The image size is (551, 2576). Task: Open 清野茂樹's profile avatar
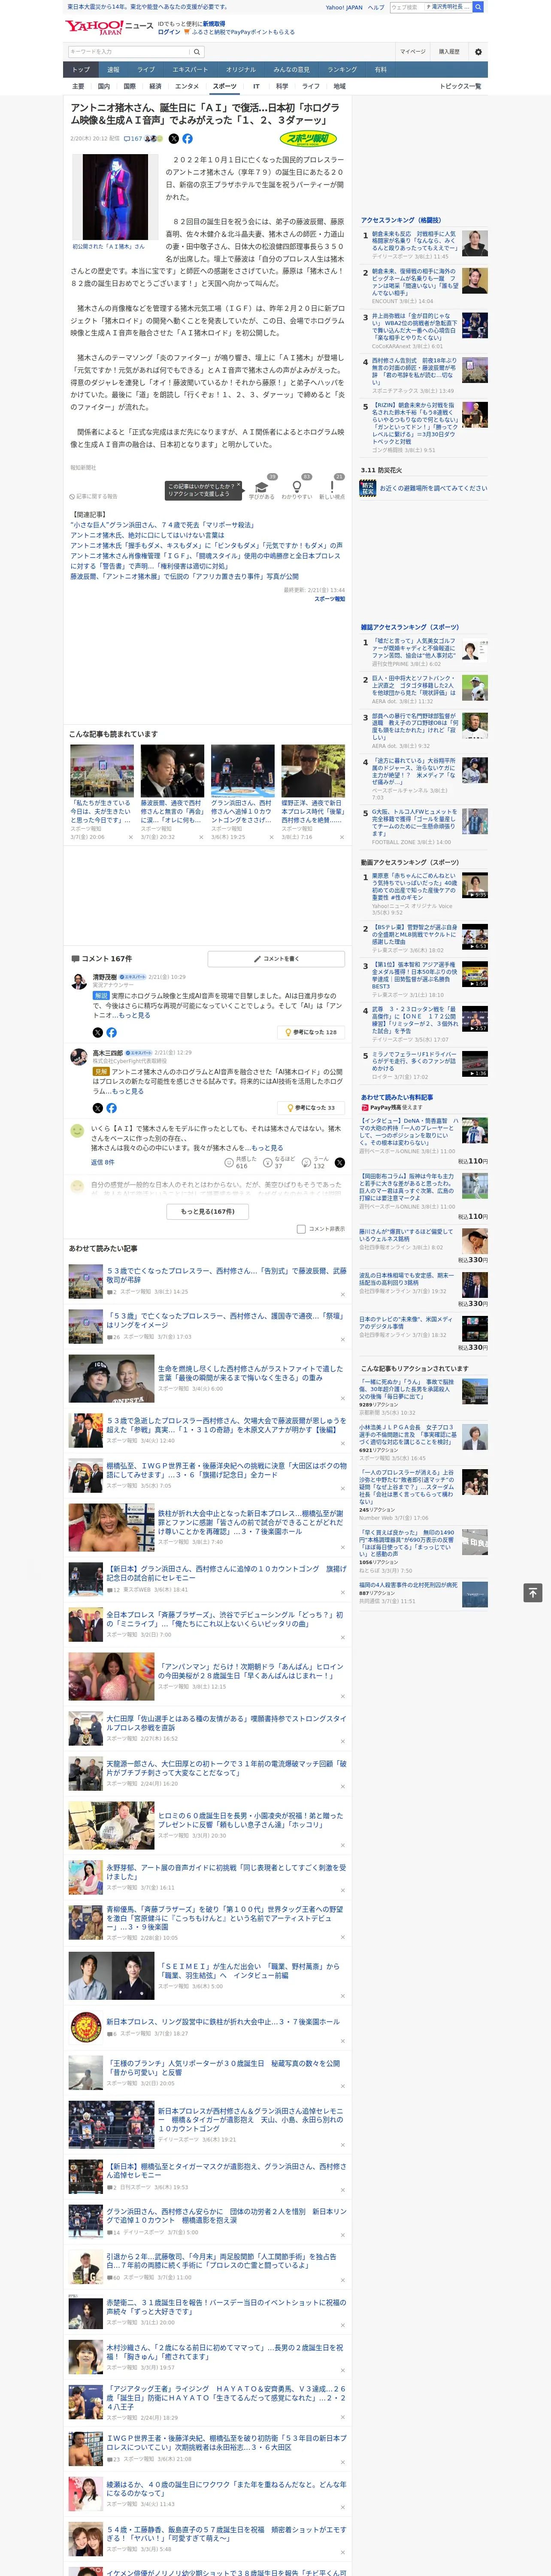tap(78, 982)
